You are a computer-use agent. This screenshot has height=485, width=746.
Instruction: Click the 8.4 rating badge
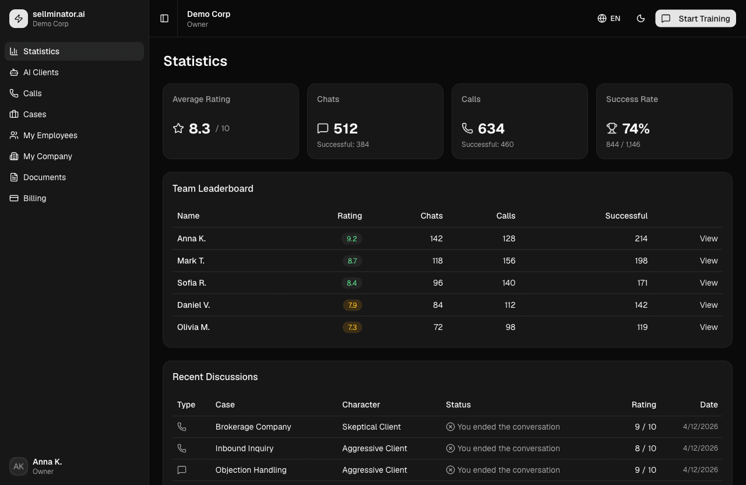352,283
